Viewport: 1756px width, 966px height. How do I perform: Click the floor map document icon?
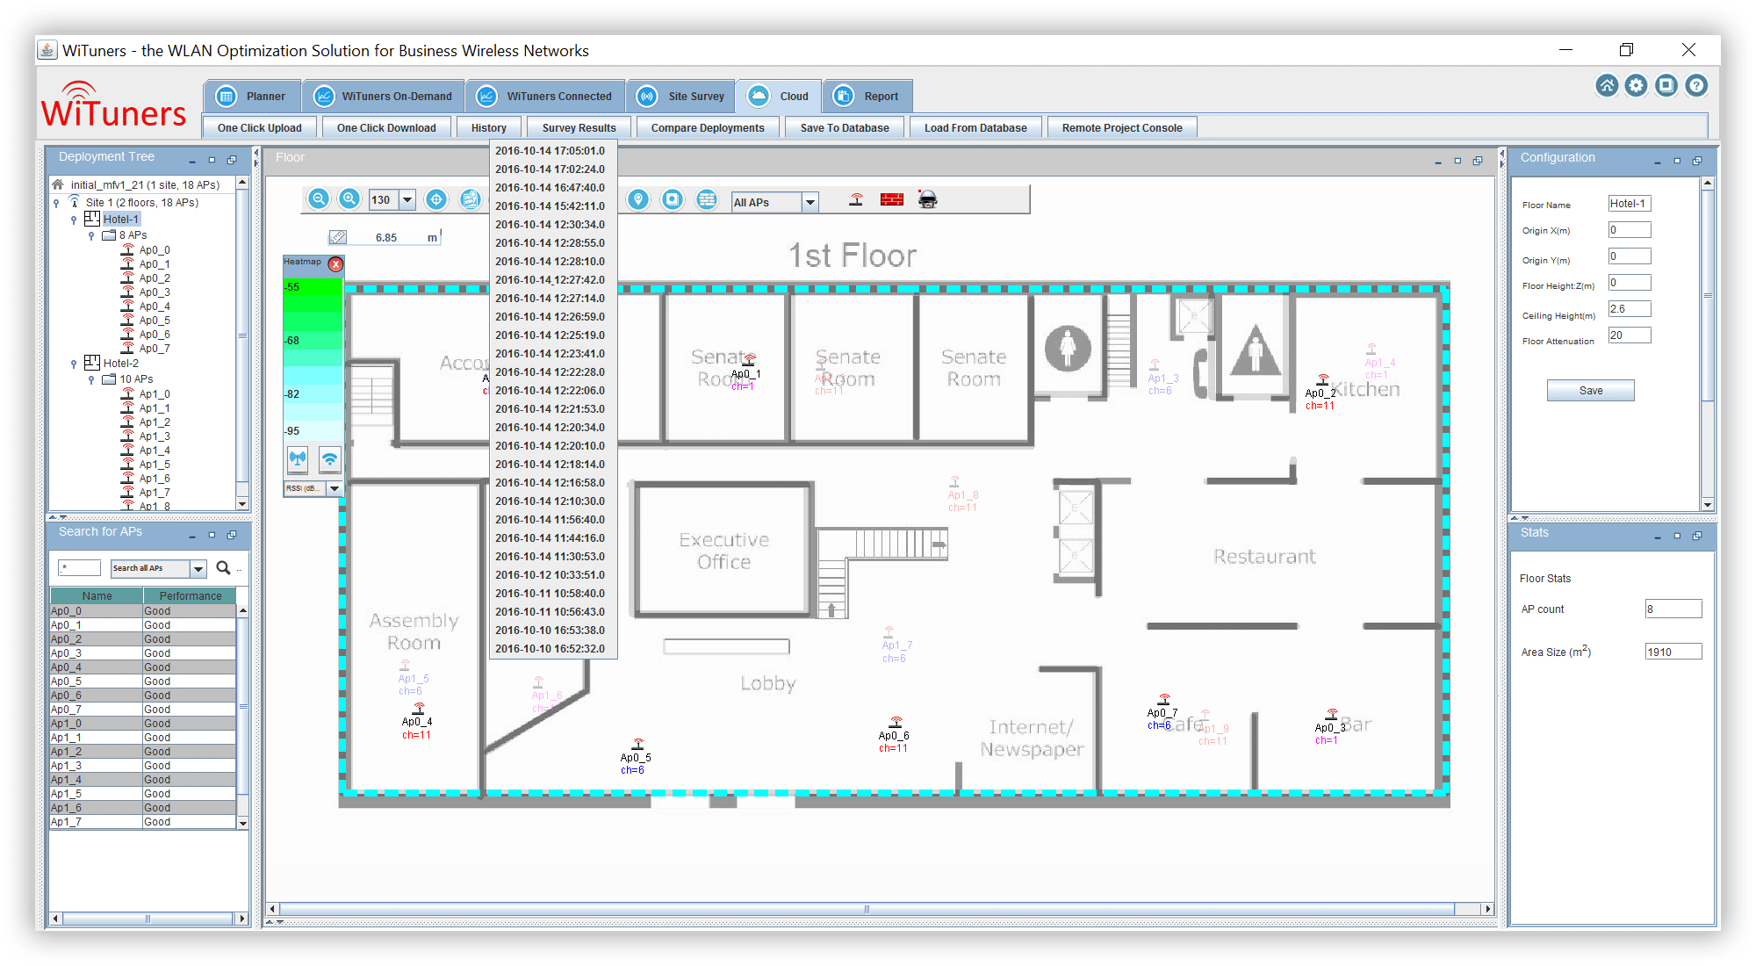point(471,199)
